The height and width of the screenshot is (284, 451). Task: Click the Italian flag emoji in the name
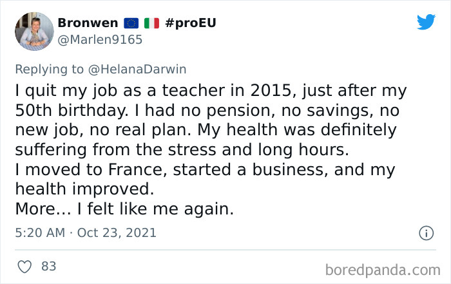[x=151, y=23]
